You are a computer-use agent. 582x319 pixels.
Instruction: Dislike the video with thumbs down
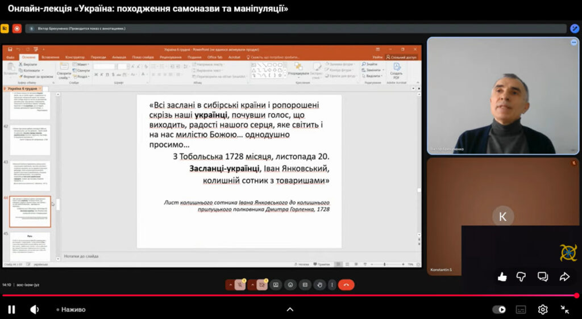click(521, 277)
